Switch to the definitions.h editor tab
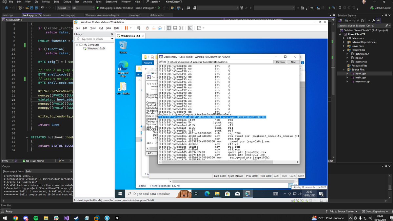 157,15
